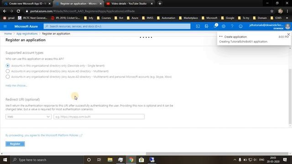Open the IPL 2018 Cricket bookmark
The width and height of the screenshot is (292, 164).
pos(65,18)
